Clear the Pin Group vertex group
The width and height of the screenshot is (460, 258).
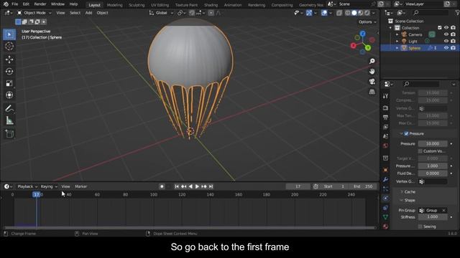444,210
